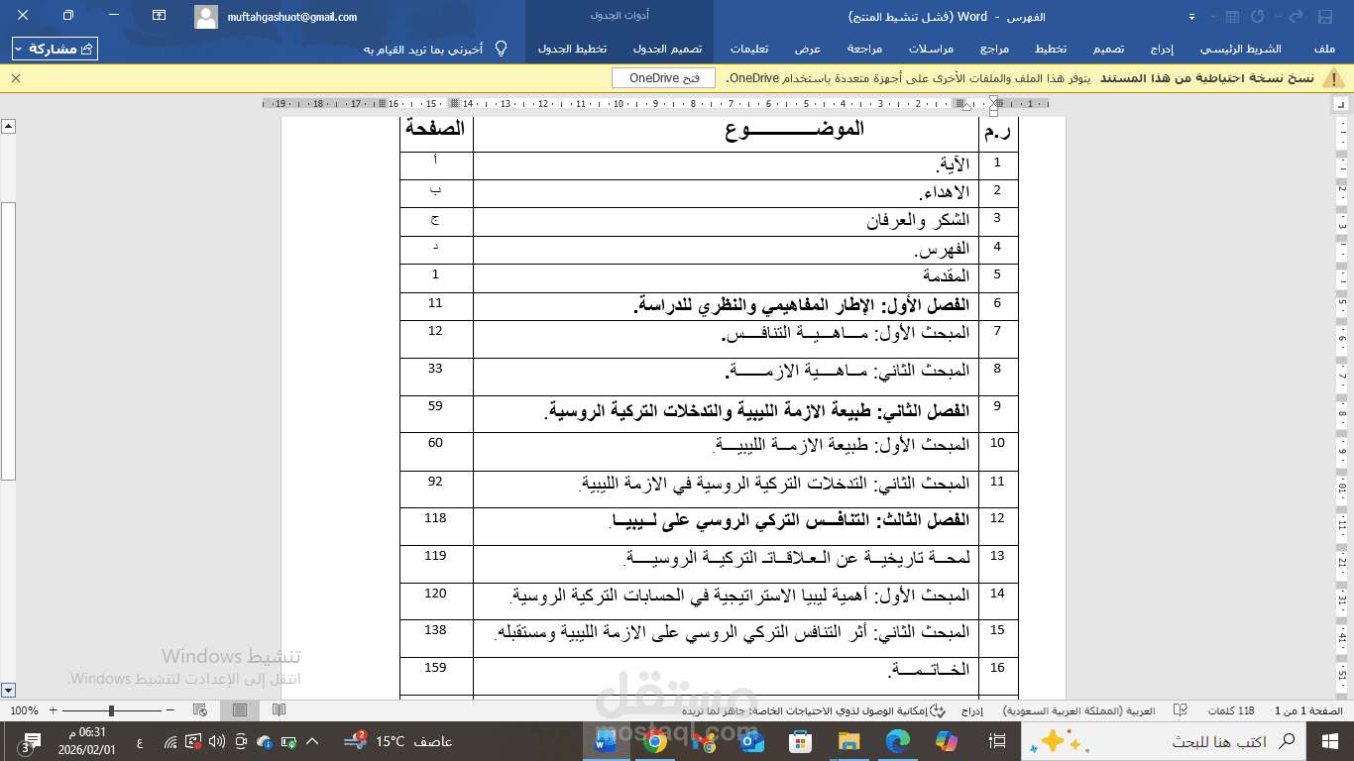This screenshot has width=1354, height=761.
Task: Open the View (عرض) ribbon tab
Action: coord(808,49)
